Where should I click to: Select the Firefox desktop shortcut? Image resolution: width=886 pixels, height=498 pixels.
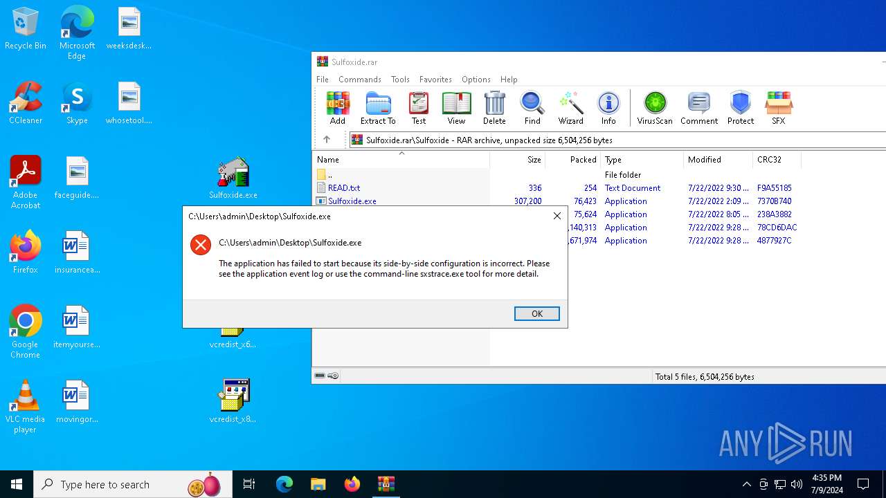click(x=26, y=252)
